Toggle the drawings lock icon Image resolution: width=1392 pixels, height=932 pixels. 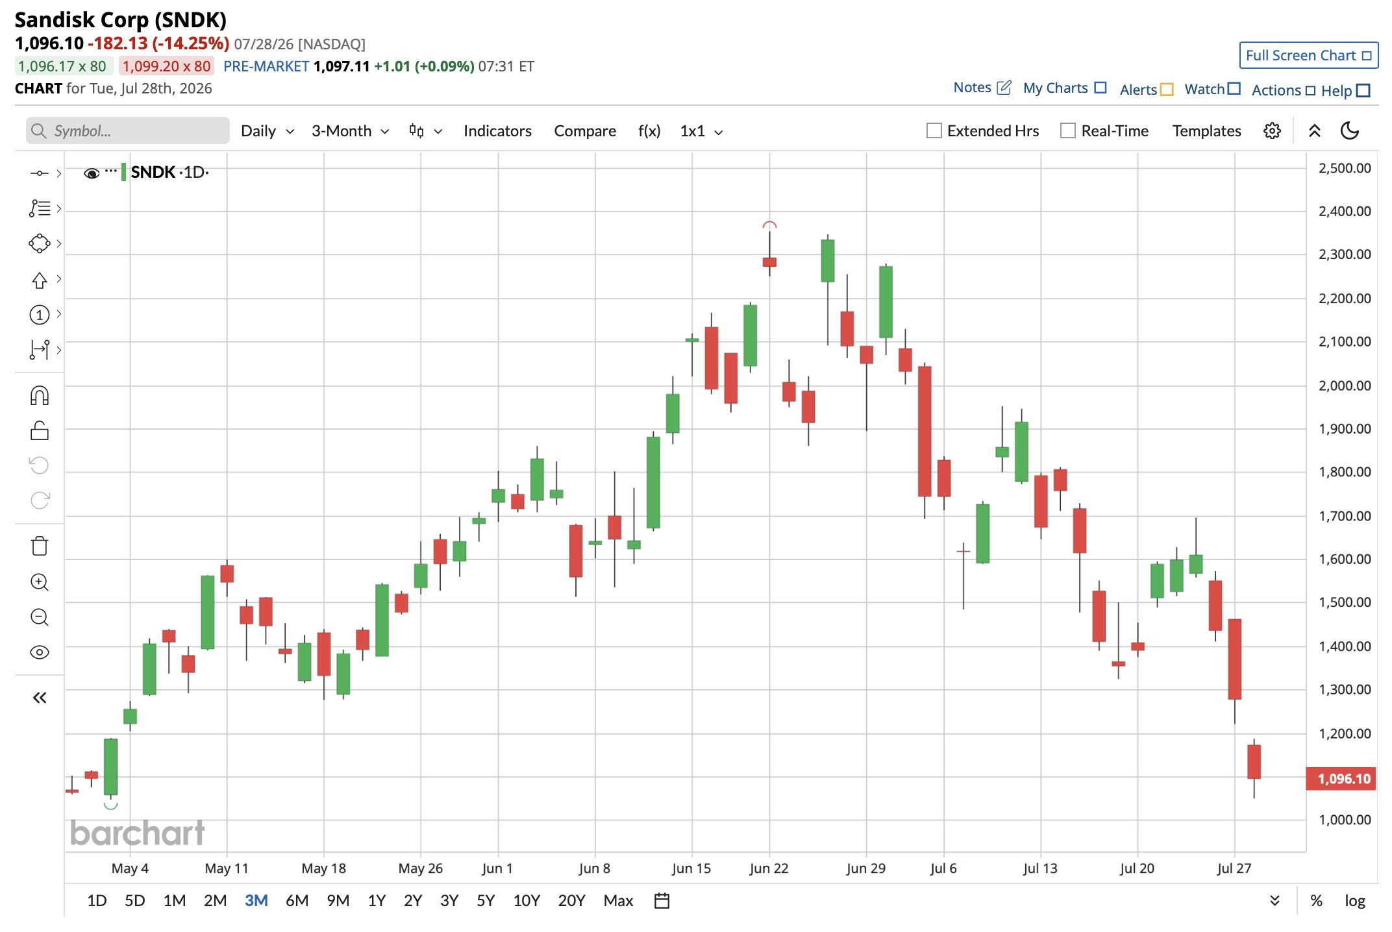[x=40, y=430]
